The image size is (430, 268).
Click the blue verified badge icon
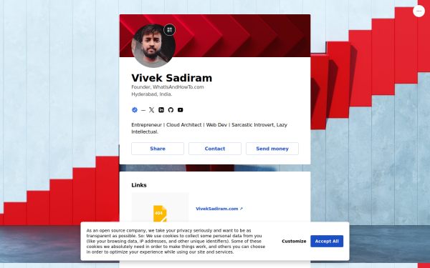pyautogui.click(x=135, y=110)
